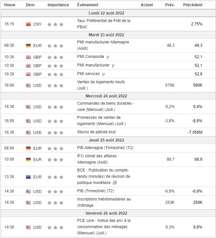The width and height of the screenshot is (216, 238).
Task: Open Commandes de biens durables event
Action: pos(106,106)
